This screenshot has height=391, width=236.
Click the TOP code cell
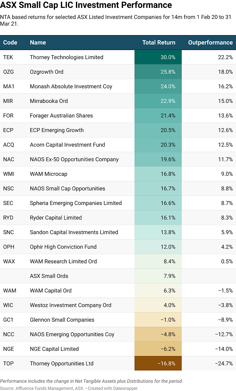point(8,363)
